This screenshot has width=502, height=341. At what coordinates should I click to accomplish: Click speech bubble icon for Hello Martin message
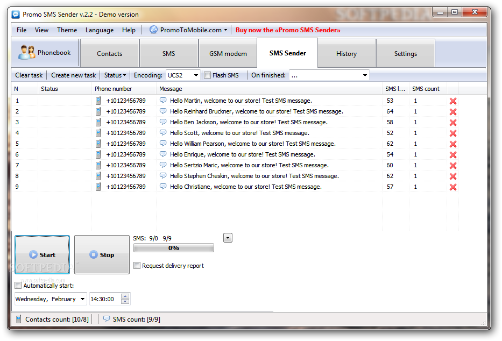click(x=163, y=101)
